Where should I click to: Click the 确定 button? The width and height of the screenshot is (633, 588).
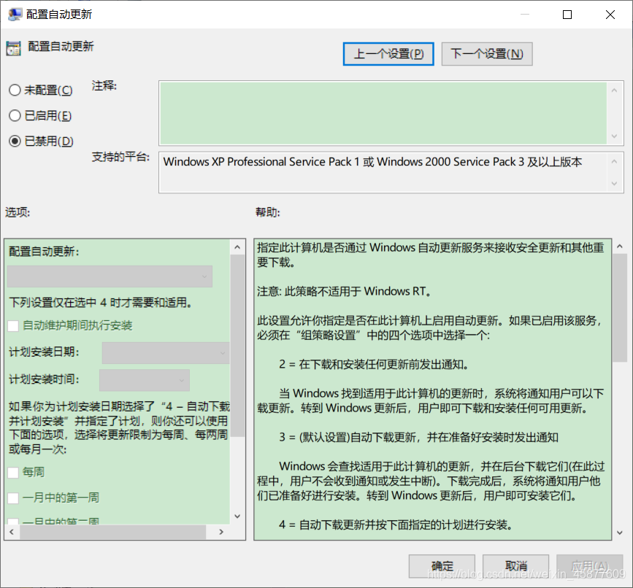coord(442,566)
